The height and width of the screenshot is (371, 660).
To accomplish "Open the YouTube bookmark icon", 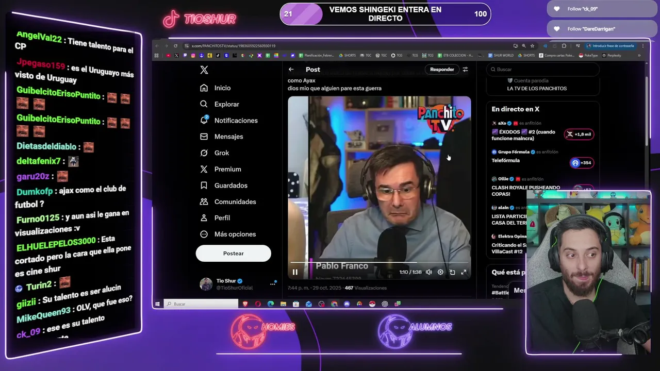I will coord(168,56).
